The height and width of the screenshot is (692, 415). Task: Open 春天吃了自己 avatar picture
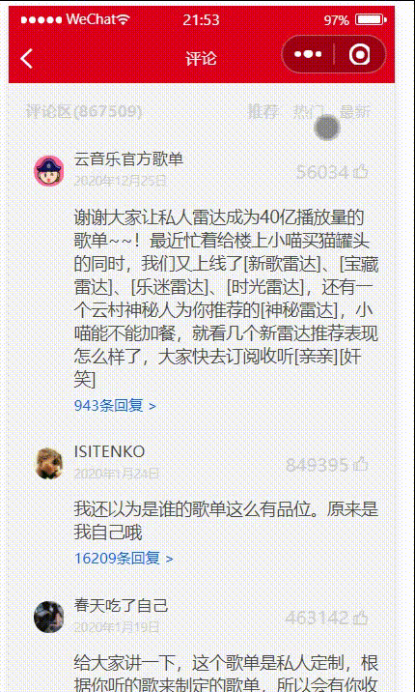[x=49, y=617]
